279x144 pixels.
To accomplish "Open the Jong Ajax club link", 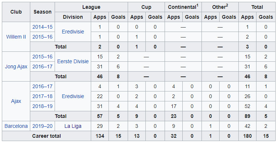I will coord(16,66).
